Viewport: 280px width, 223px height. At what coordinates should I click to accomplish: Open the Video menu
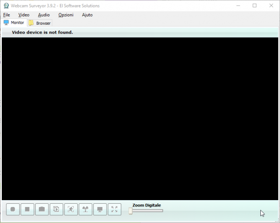click(x=24, y=15)
